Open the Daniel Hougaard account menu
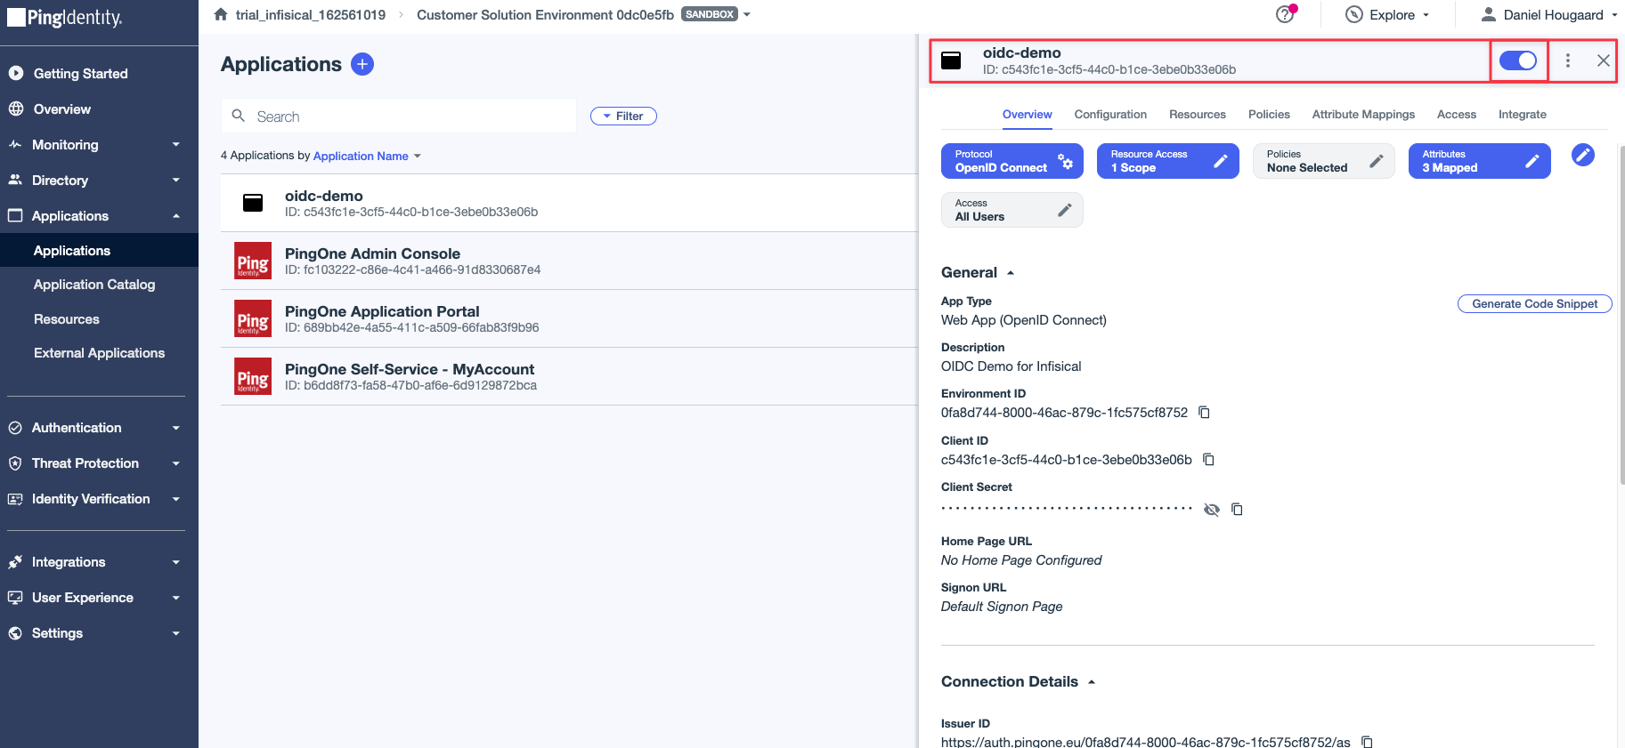The height and width of the screenshot is (748, 1625). (1549, 14)
